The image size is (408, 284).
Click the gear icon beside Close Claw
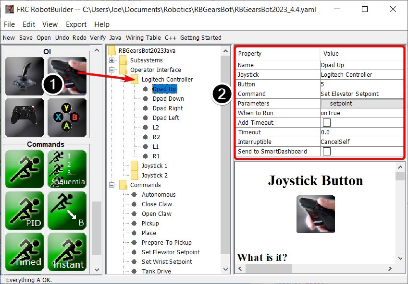click(x=134, y=204)
